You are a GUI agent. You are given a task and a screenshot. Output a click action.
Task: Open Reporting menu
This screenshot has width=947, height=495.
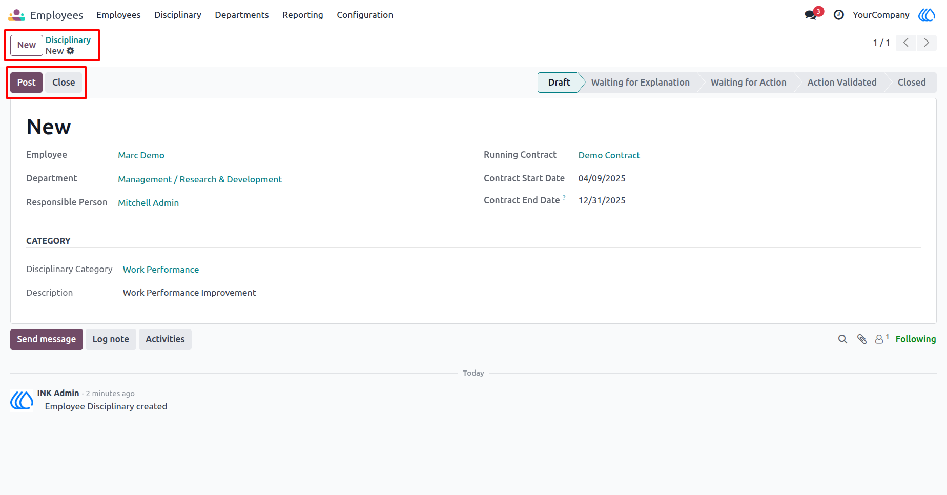coord(303,15)
